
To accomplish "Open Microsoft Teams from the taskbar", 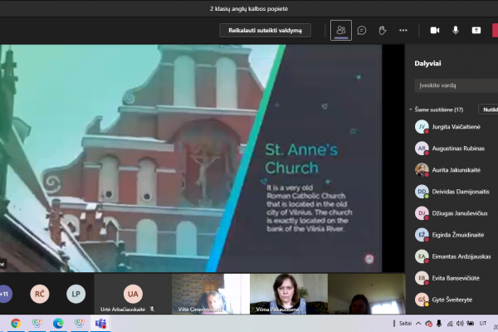I will pos(100,324).
